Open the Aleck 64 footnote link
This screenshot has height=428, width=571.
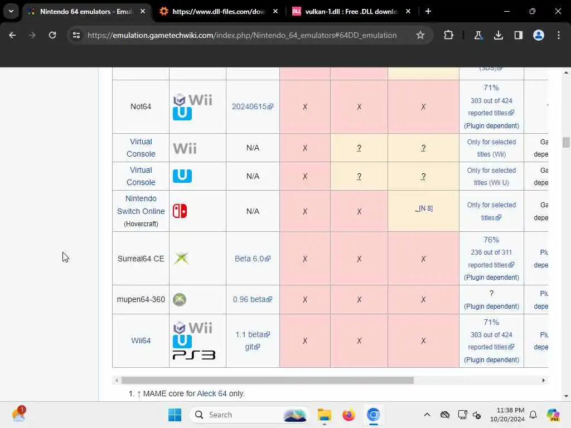[x=211, y=393]
